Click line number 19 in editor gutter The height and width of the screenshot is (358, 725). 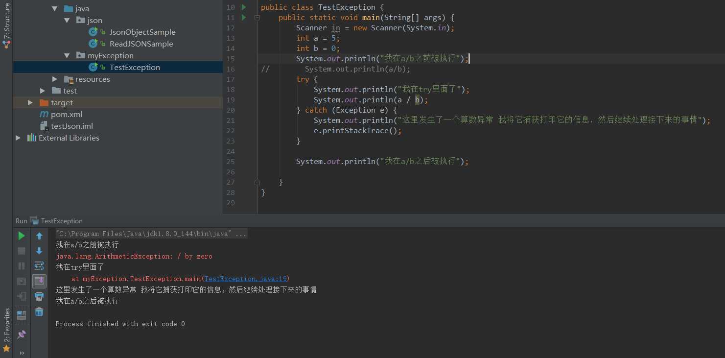231,100
